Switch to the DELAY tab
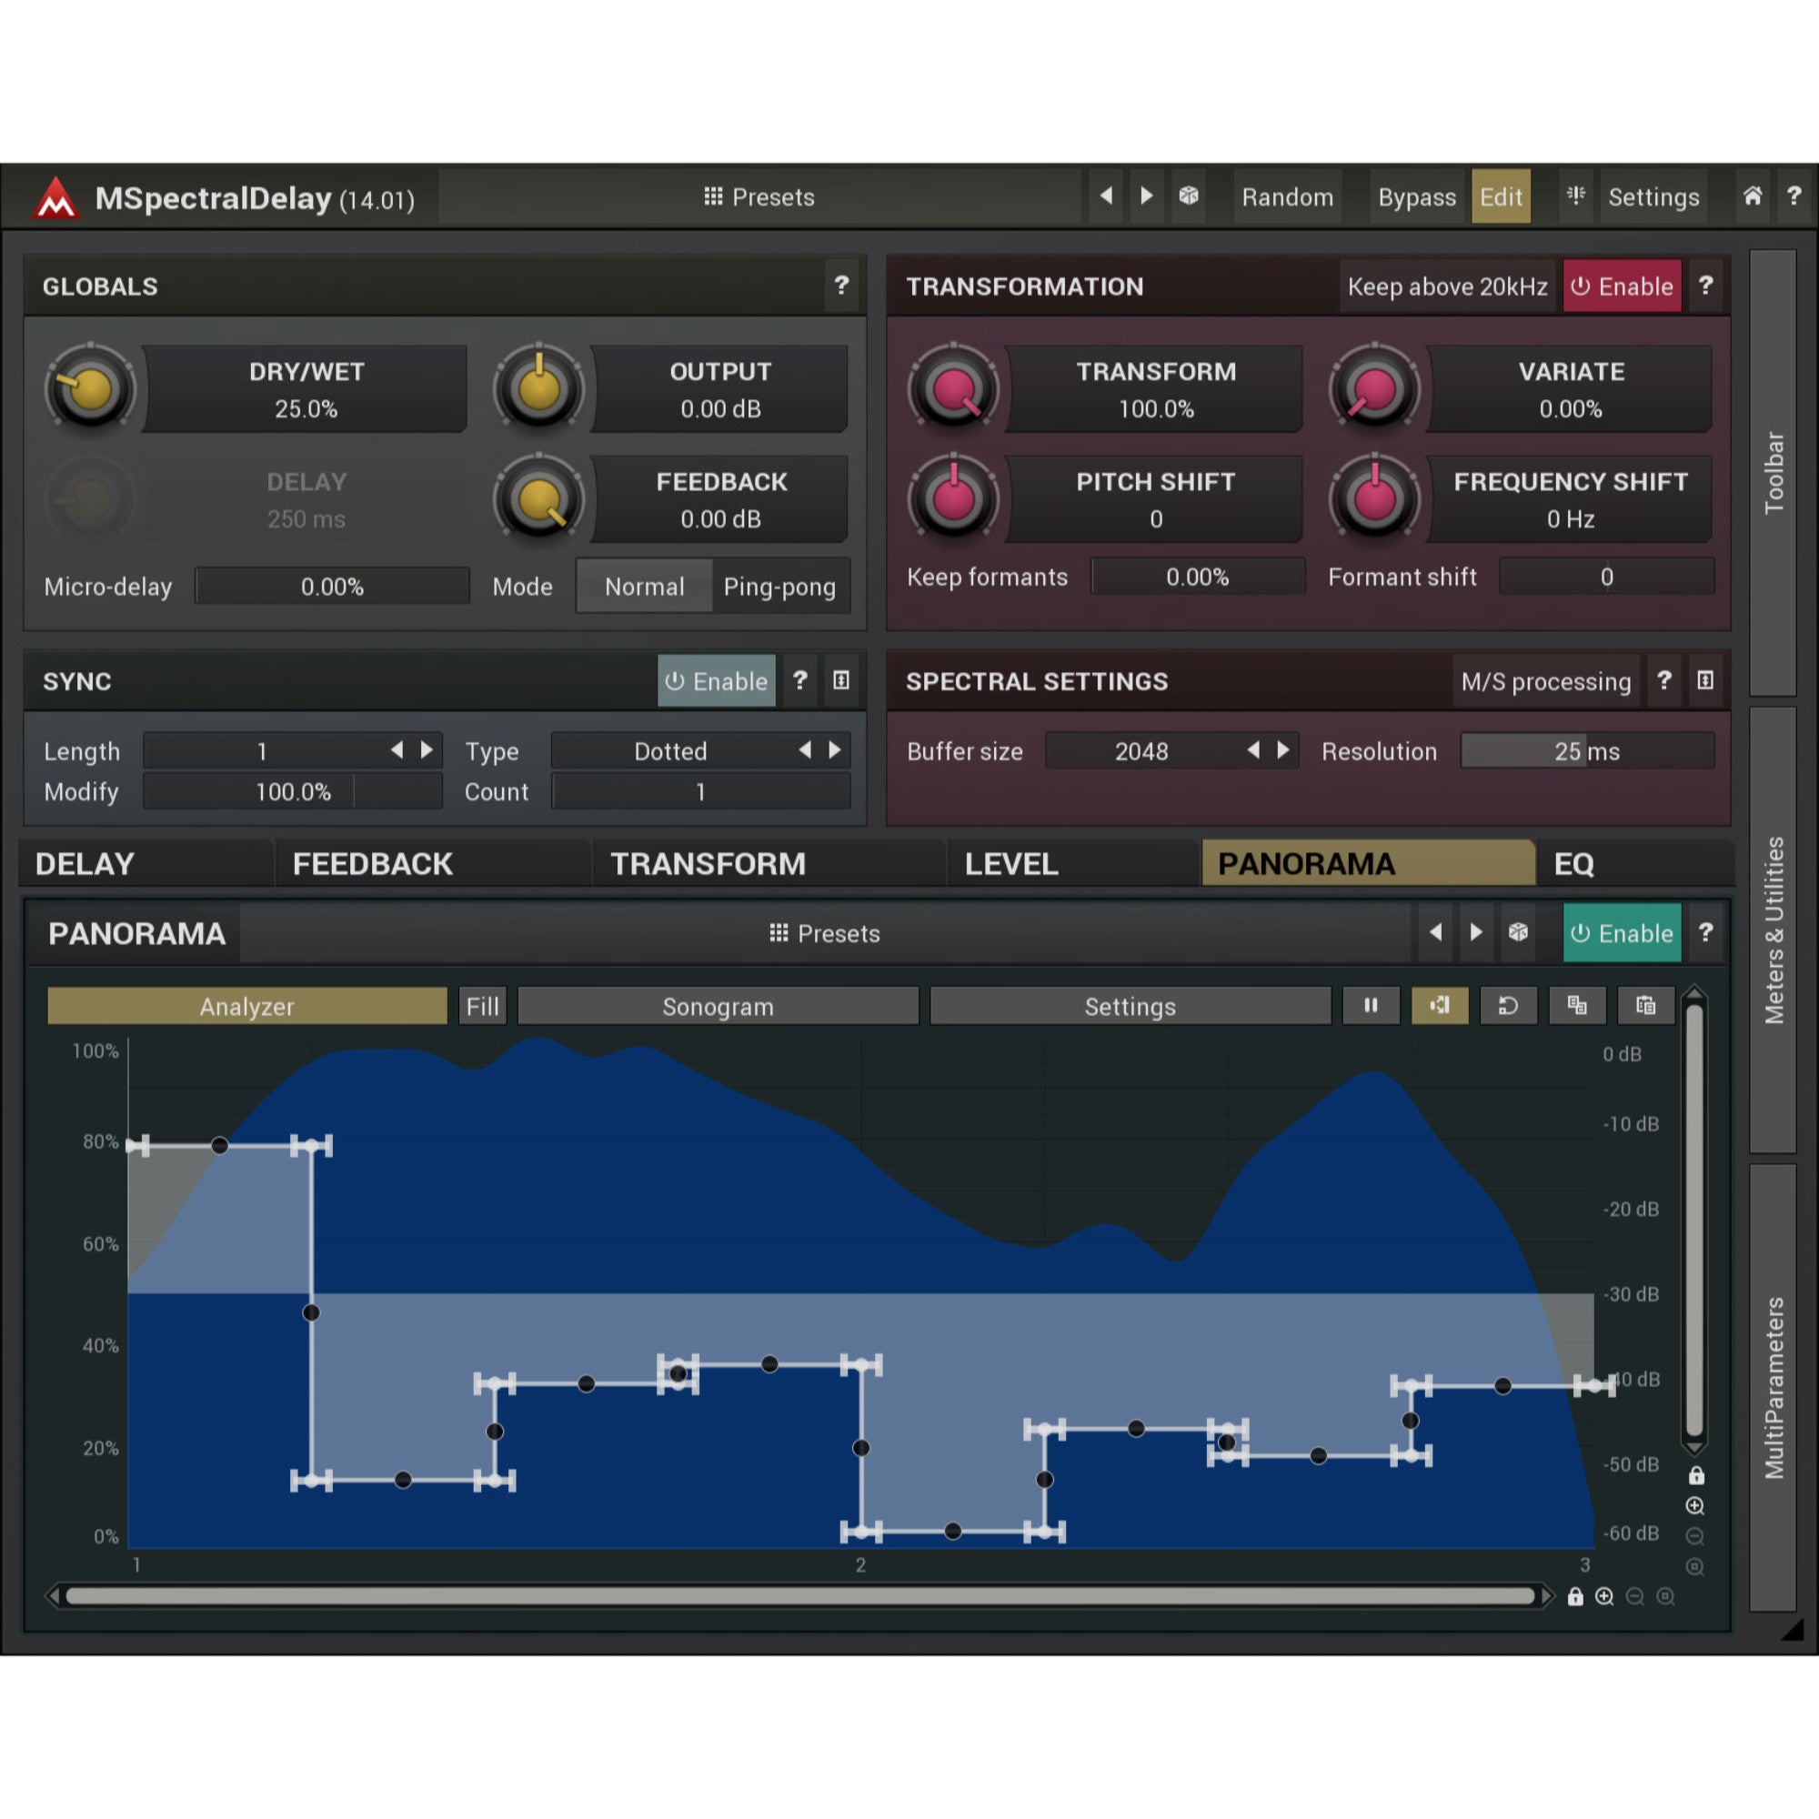This screenshot has width=1819, height=1819. pyautogui.click(x=146, y=863)
